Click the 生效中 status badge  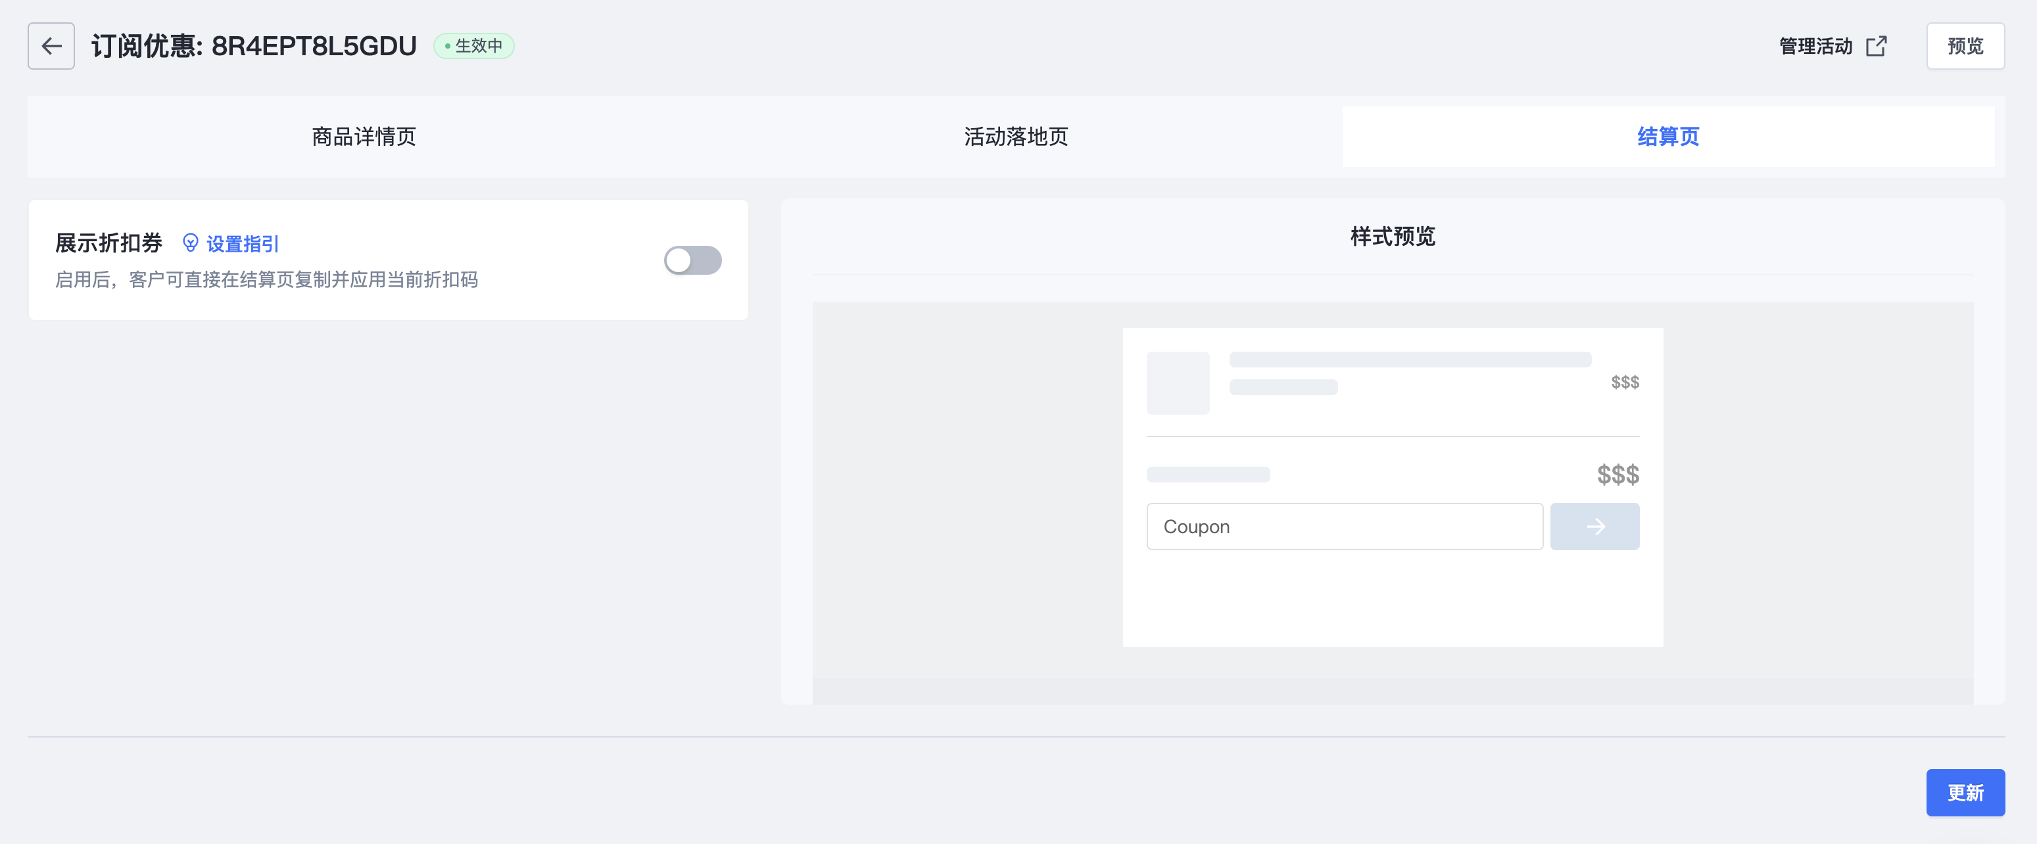(x=473, y=46)
